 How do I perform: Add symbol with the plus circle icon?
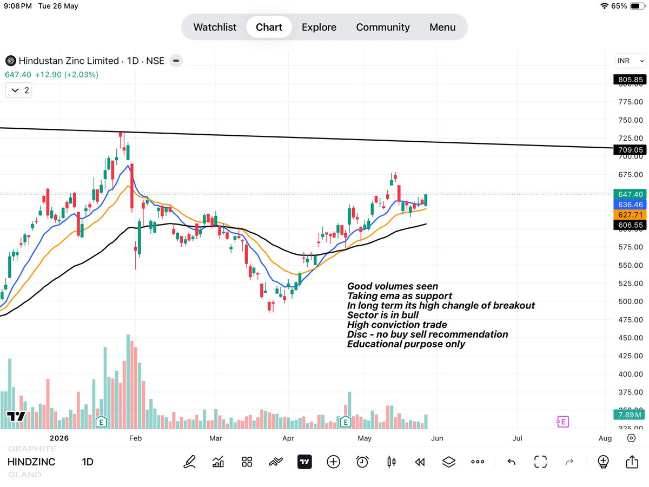(x=333, y=462)
